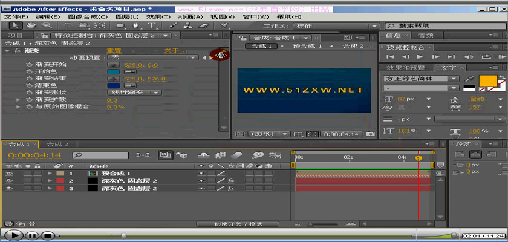This screenshot has height=242, width=508.
Task: Open the (20 %) magnification dropdown
Action: point(269,134)
